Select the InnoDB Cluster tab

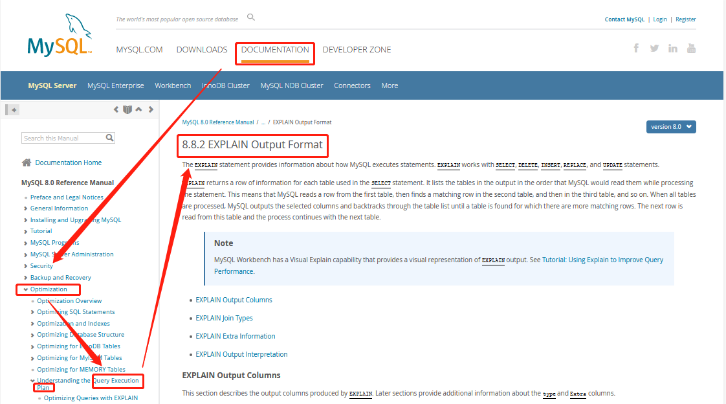225,85
